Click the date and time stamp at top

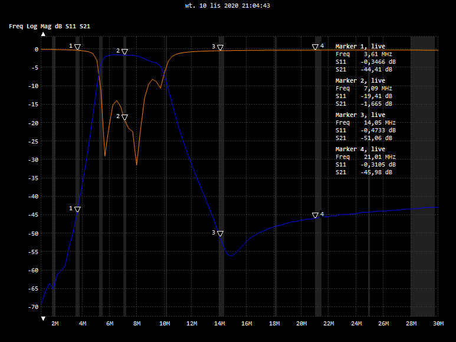coord(228,5)
